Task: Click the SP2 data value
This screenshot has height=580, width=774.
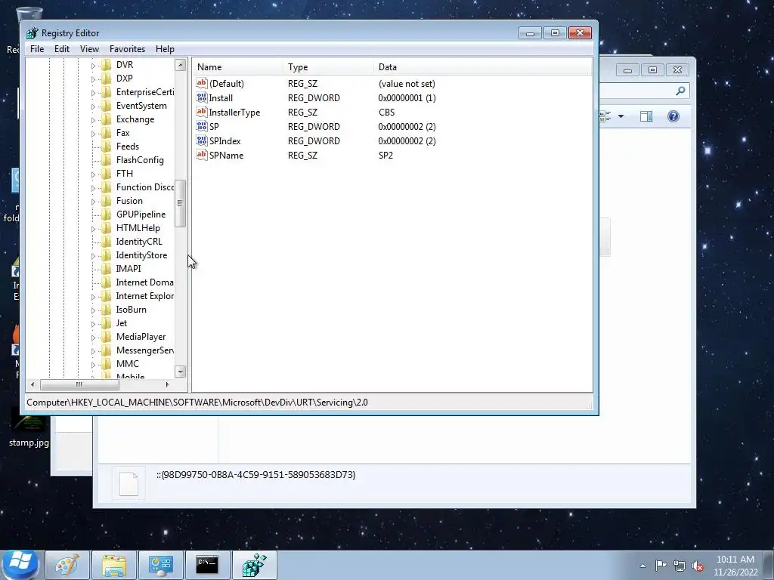Action: [385, 156]
